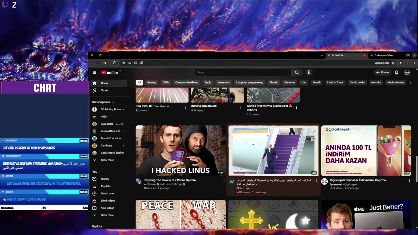Open options menu for Çiçeksepeti sponsored ad

click(x=410, y=180)
